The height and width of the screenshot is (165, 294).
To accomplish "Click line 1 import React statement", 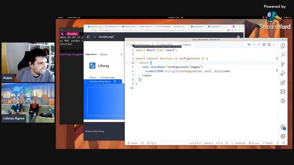I will coord(156,50).
